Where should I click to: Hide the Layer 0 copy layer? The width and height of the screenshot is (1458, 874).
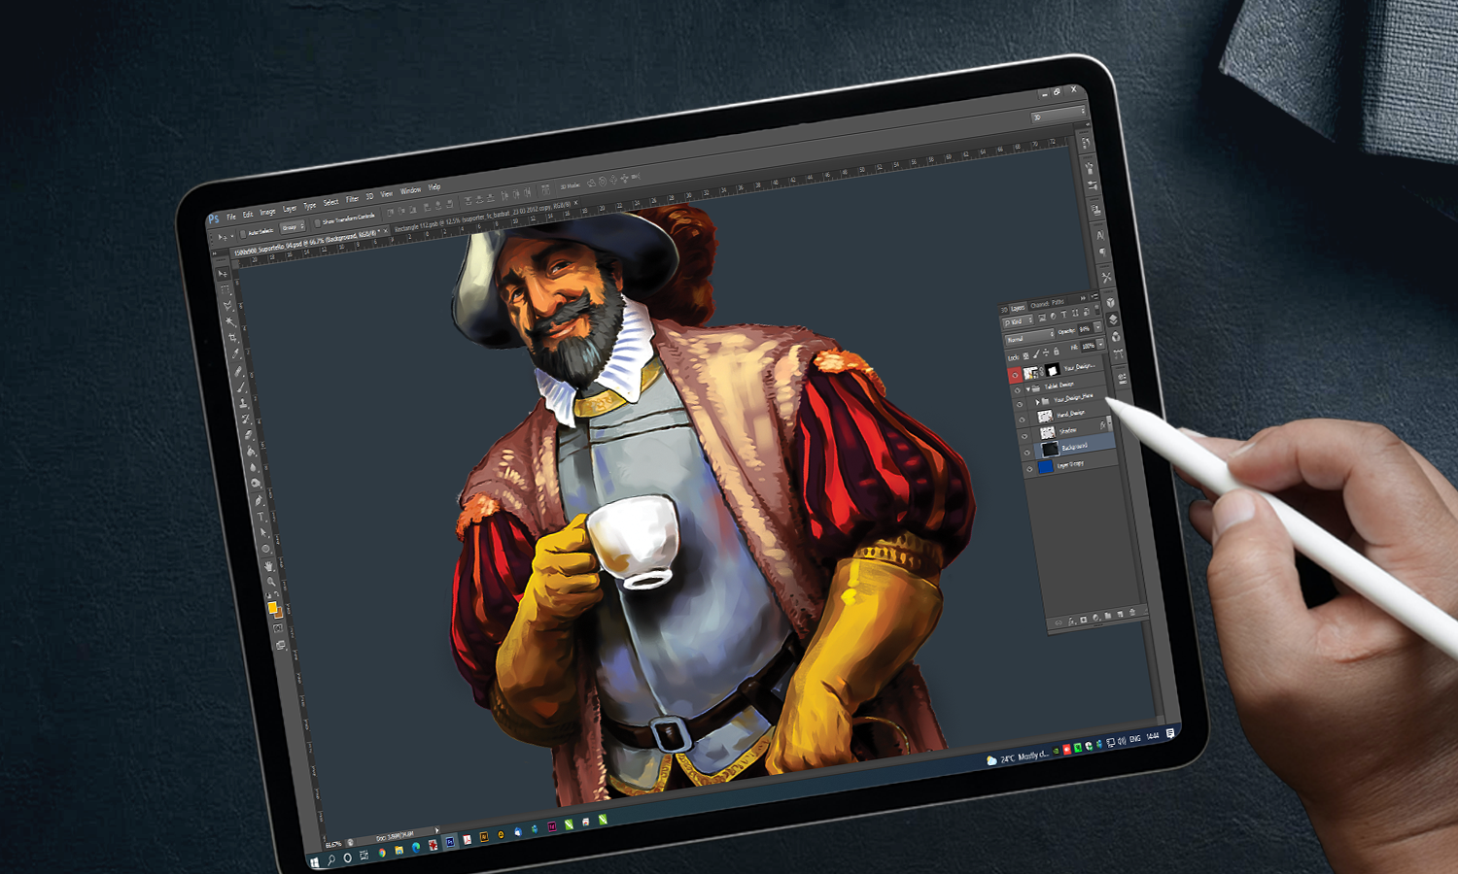coord(1029,469)
